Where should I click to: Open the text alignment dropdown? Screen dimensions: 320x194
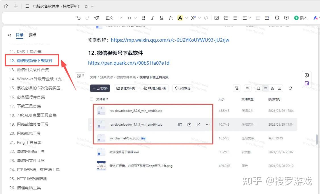click(246, 18)
